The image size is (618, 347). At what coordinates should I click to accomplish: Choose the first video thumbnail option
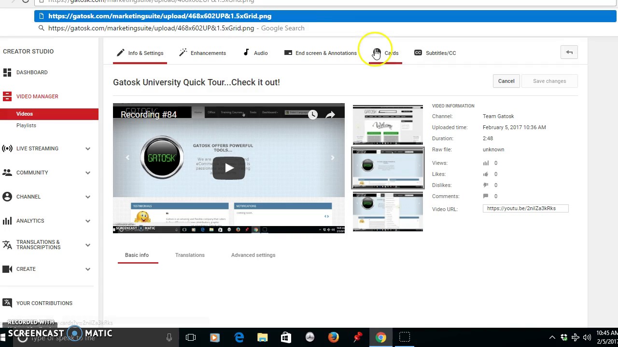(x=388, y=124)
